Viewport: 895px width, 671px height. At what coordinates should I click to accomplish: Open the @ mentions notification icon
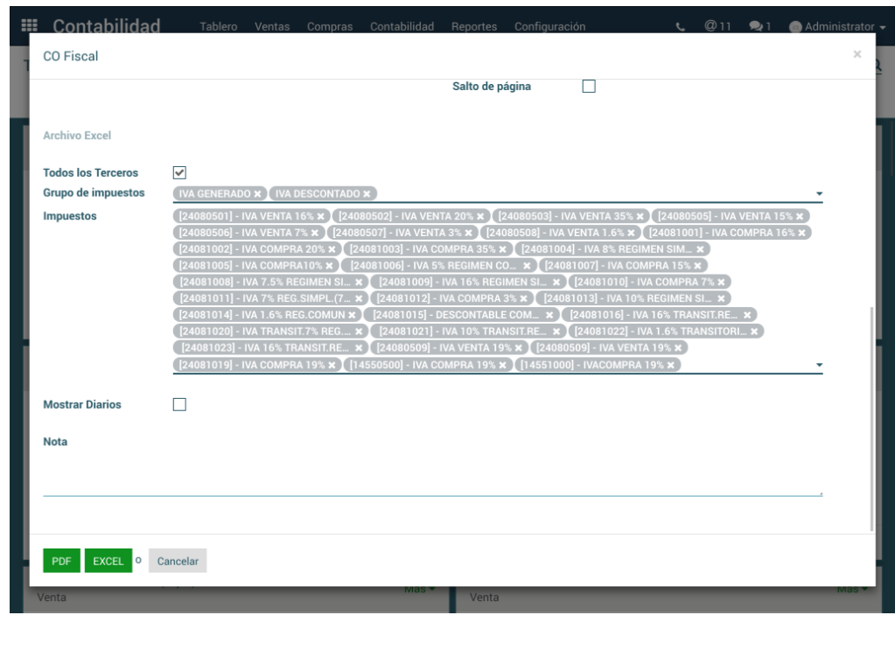pos(717,26)
